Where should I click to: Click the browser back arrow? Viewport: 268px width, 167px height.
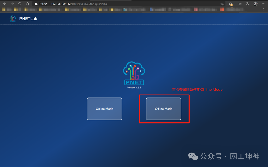click(5, 4)
